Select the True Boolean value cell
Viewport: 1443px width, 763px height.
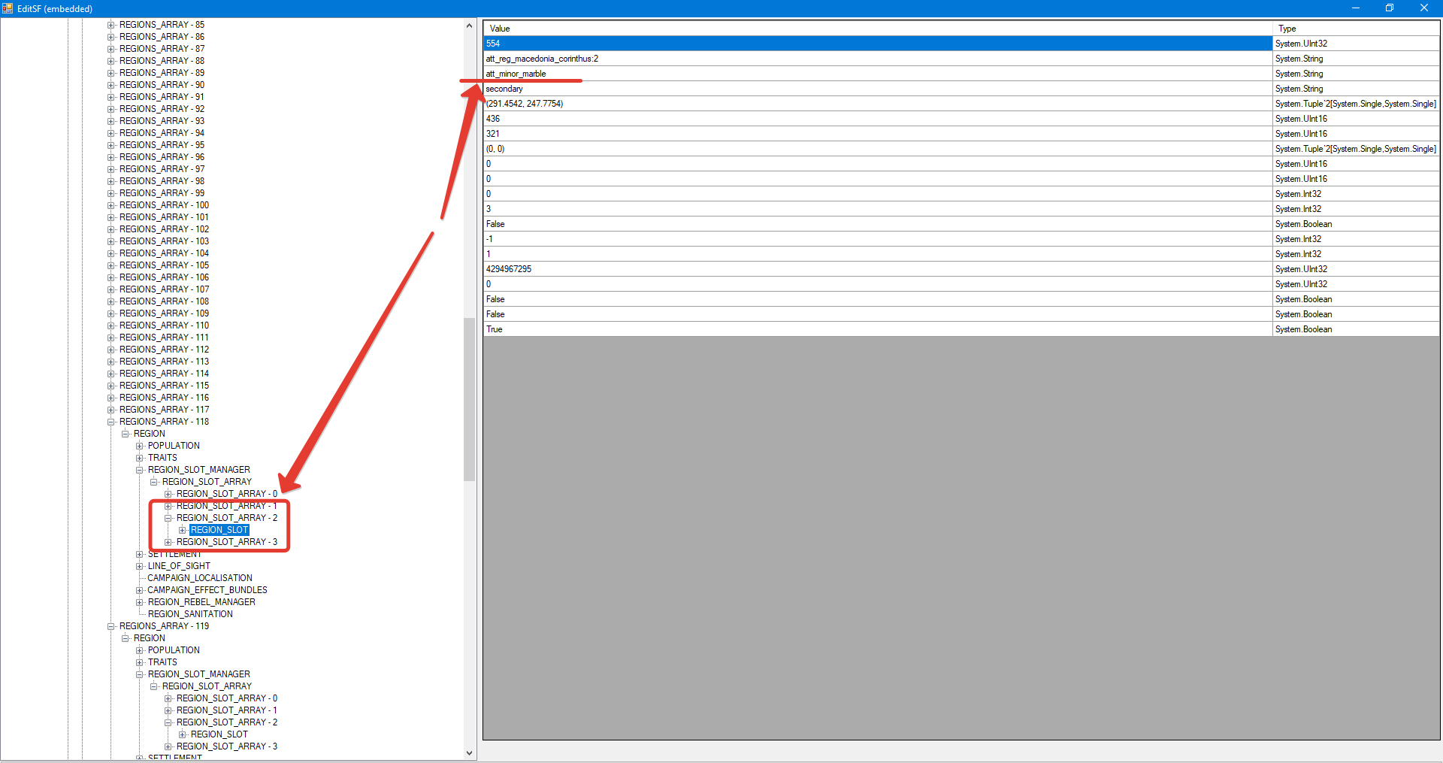(878, 329)
